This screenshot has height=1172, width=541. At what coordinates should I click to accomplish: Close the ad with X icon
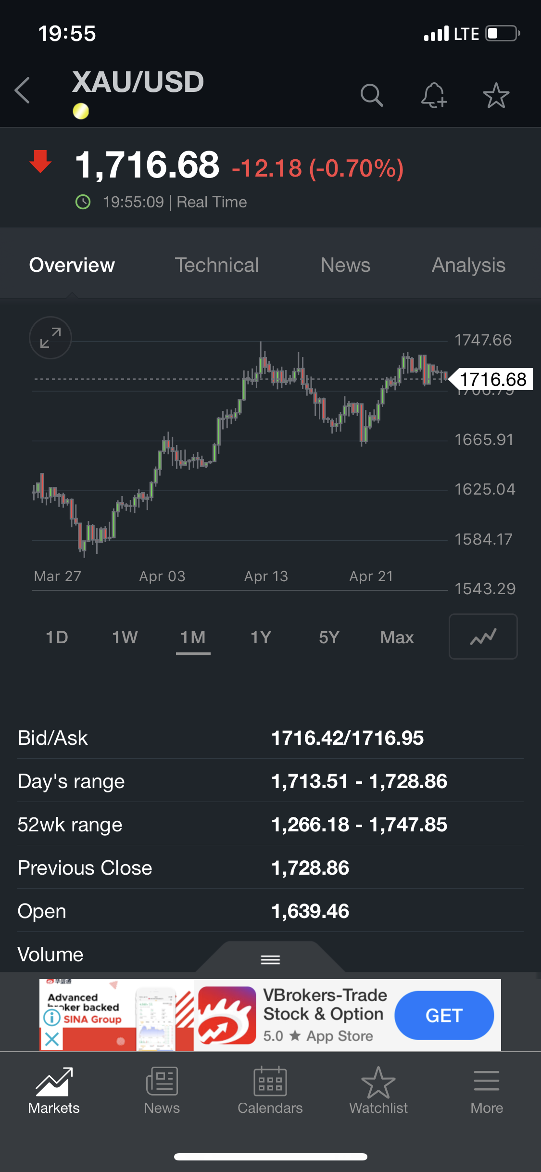[x=52, y=1039]
